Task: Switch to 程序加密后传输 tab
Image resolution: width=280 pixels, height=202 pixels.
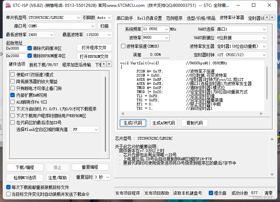Action: 76,65
